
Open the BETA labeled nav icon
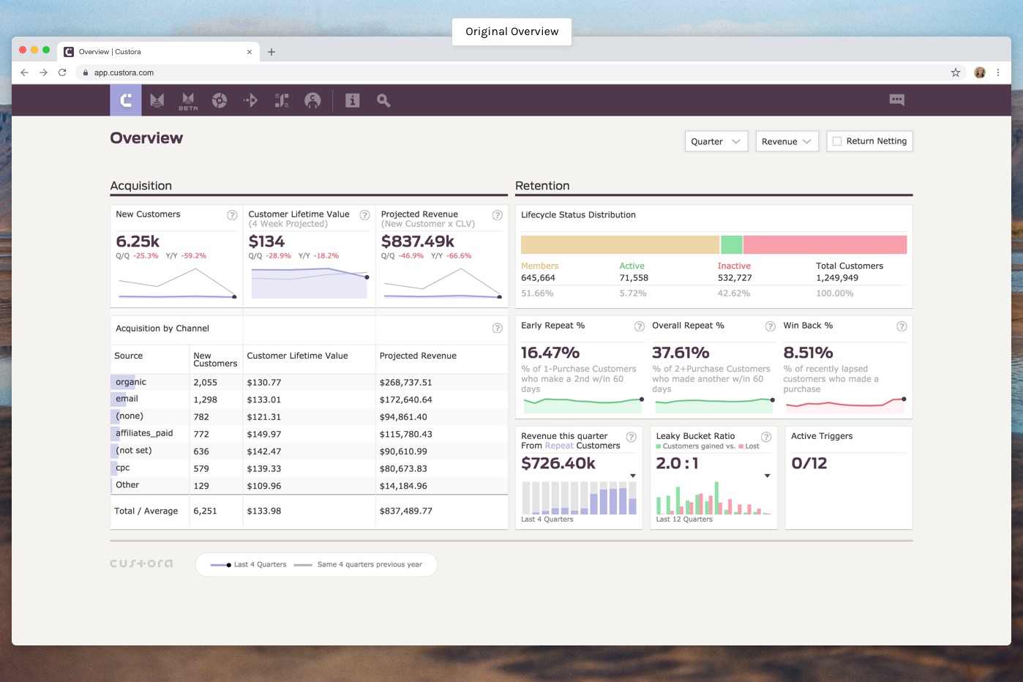tap(188, 100)
